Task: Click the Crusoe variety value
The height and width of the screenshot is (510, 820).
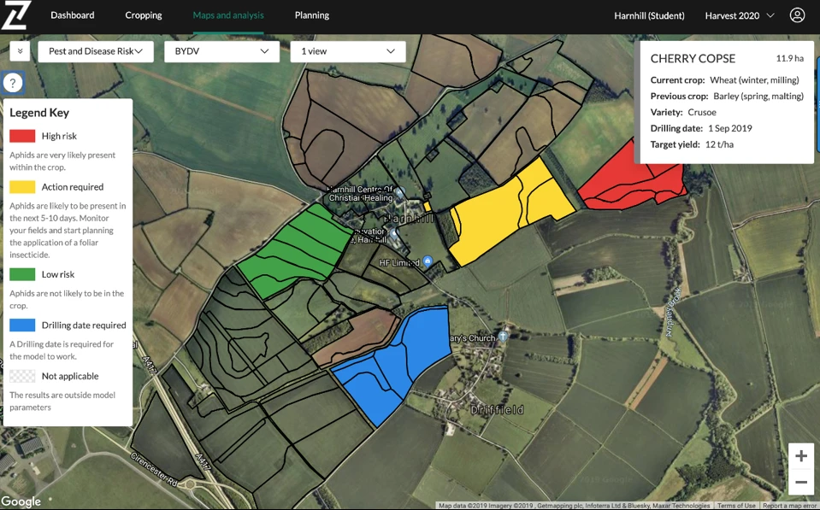Action: coord(702,113)
